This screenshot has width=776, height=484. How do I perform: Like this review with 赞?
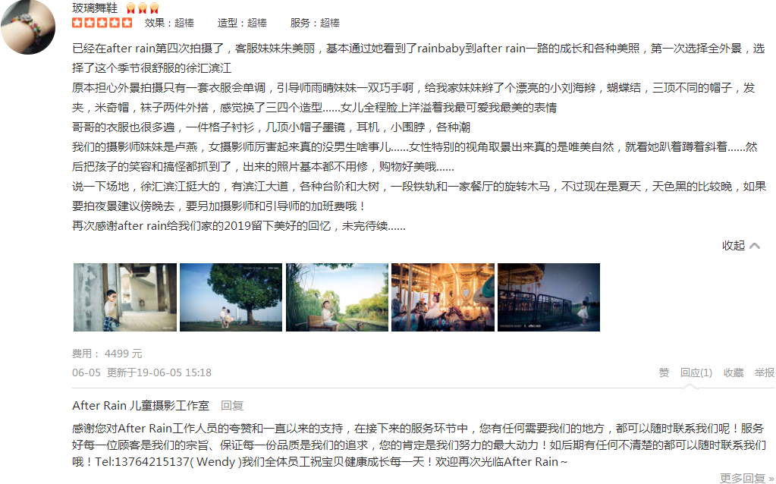coord(664,372)
